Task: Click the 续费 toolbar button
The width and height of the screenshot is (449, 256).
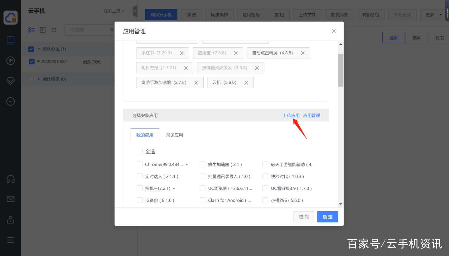Action: pyautogui.click(x=191, y=15)
